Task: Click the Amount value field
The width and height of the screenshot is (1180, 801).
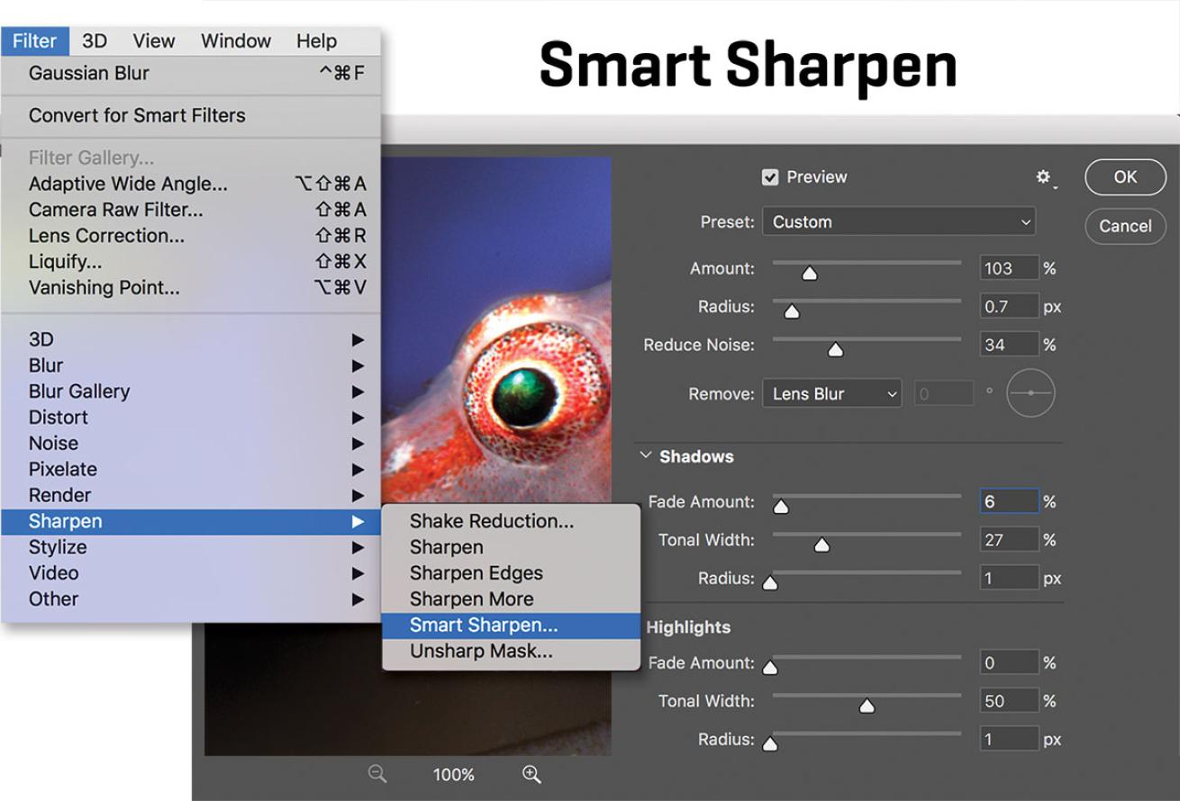Action: coord(1009,268)
